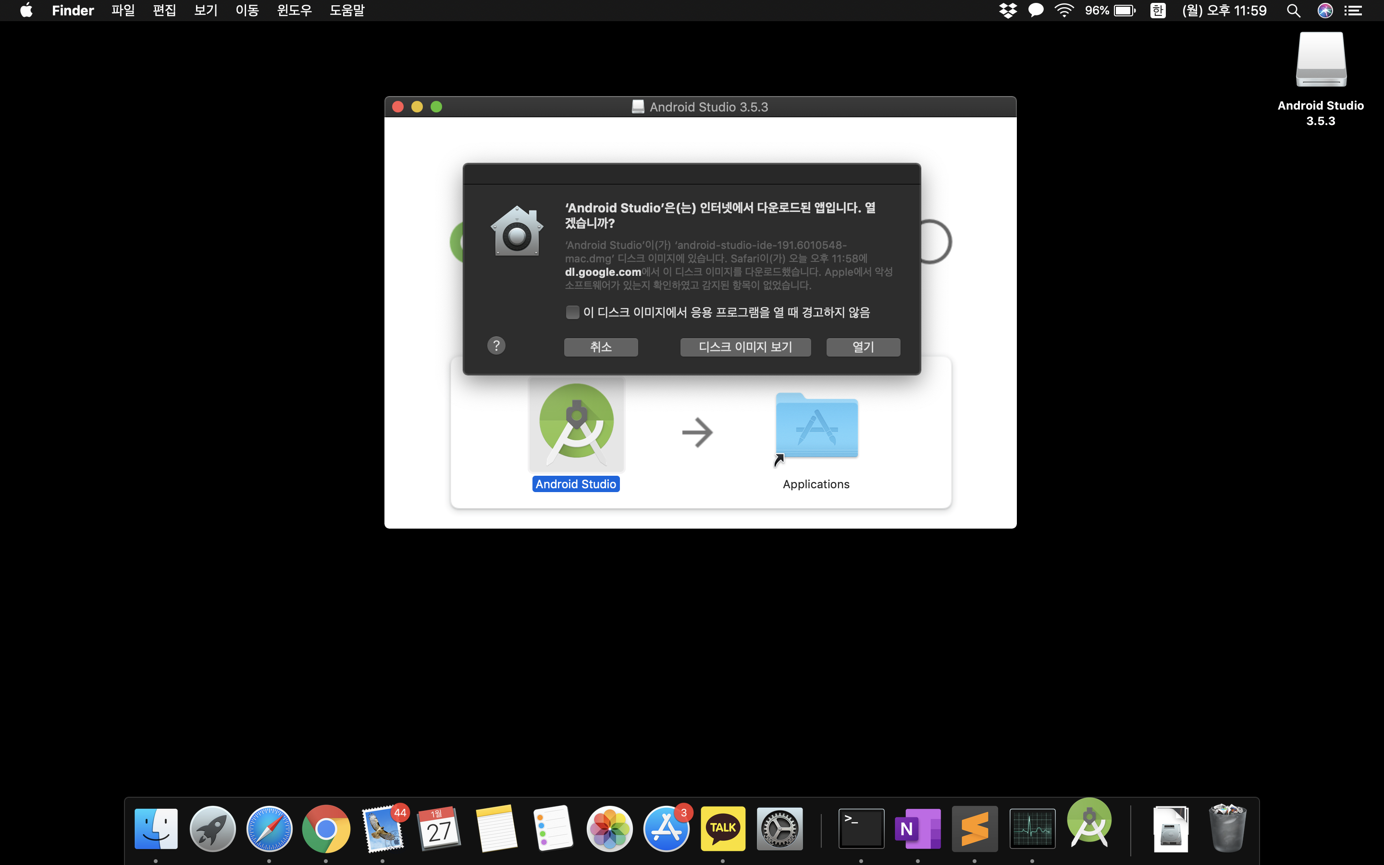
Task: Click the 취소 (Cancel) button
Action: tap(601, 346)
